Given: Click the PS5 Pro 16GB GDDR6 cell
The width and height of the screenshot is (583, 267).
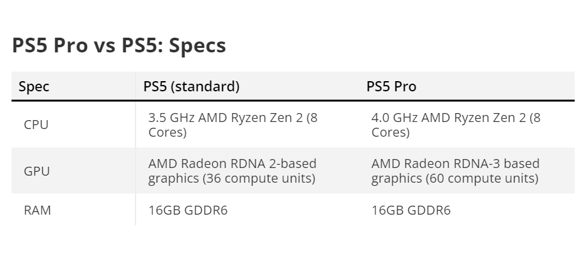Looking at the screenshot, I should coord(411,210).
